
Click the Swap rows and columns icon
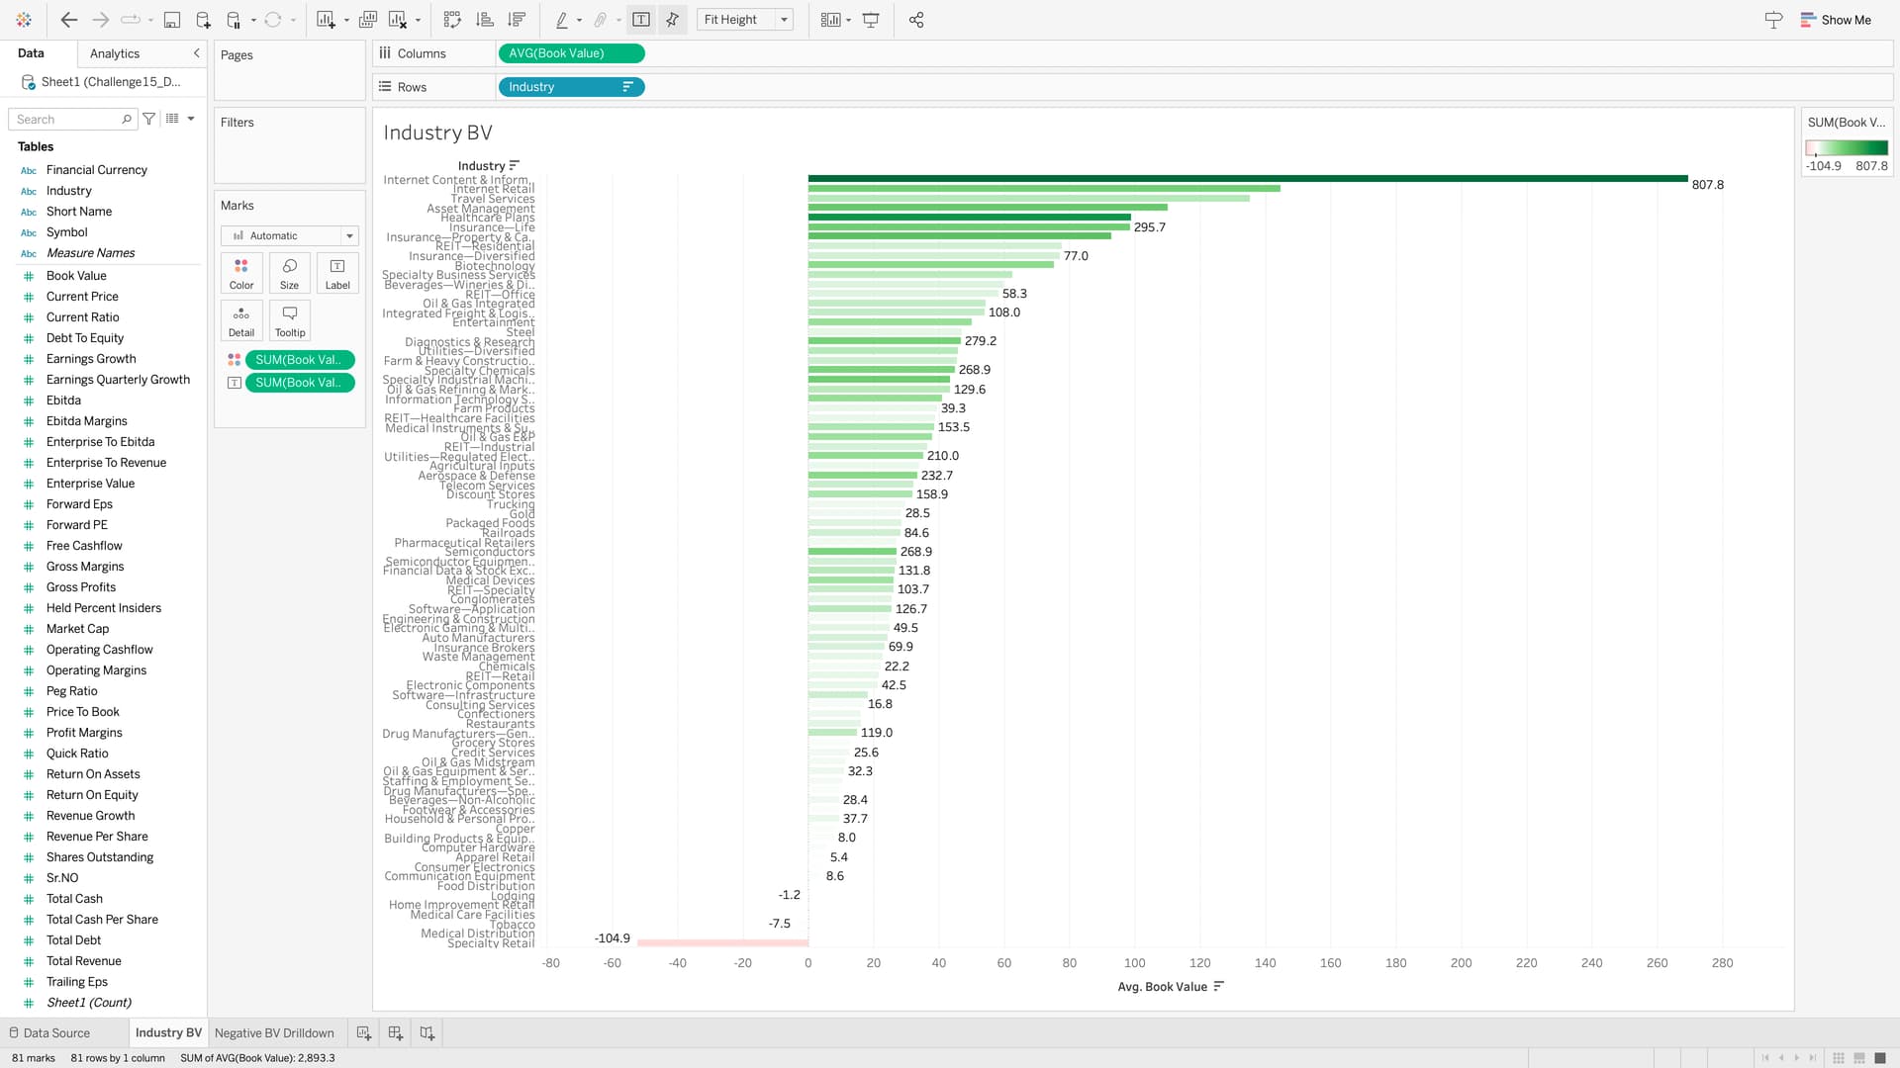tap(452, 20)
